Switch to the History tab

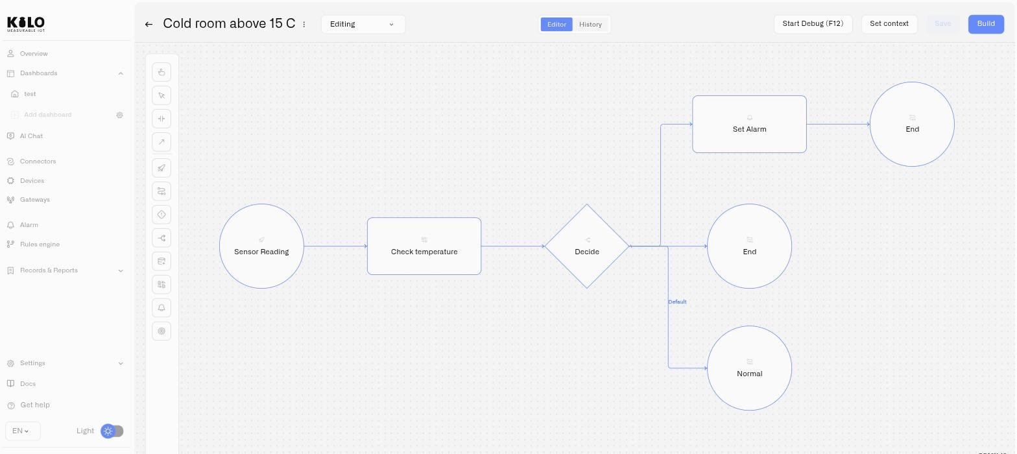coord(590,24)
